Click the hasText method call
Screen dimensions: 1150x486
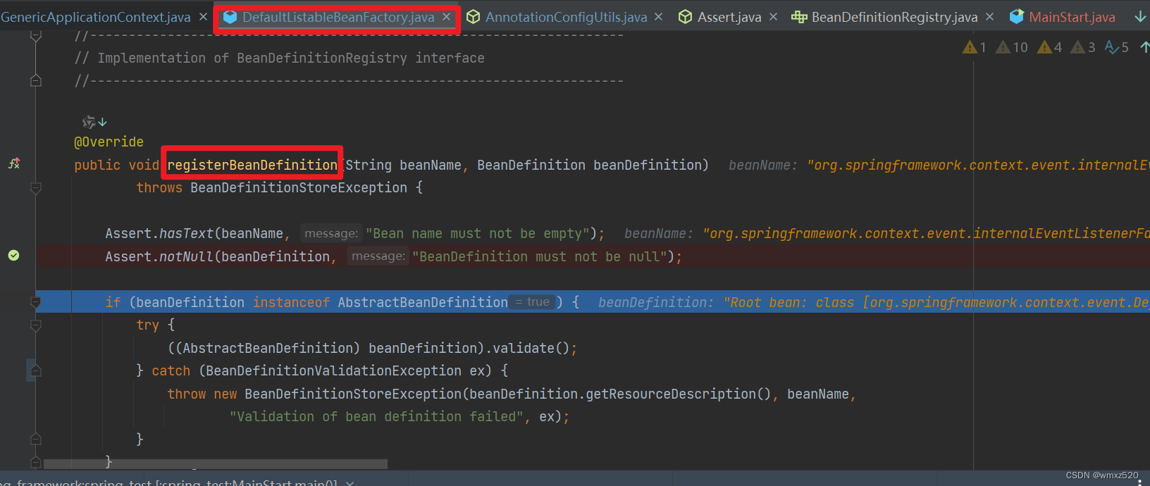[186, 233]
